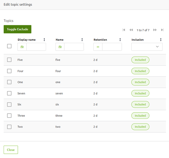Sort by Name column
Screen dimensions: 169x158
82,40
